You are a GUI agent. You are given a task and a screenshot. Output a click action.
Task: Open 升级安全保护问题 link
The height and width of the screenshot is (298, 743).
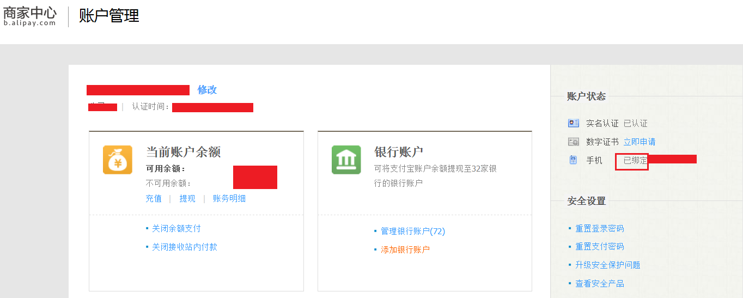point(608,265)
